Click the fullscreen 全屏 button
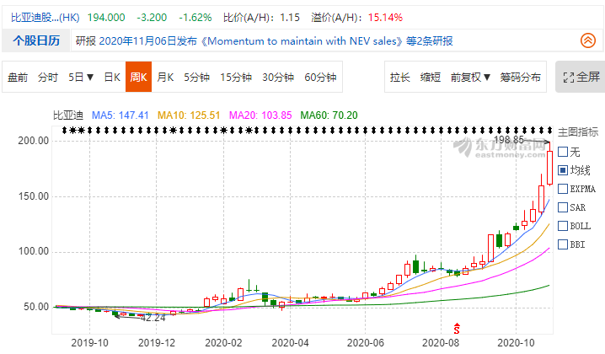 581,77
